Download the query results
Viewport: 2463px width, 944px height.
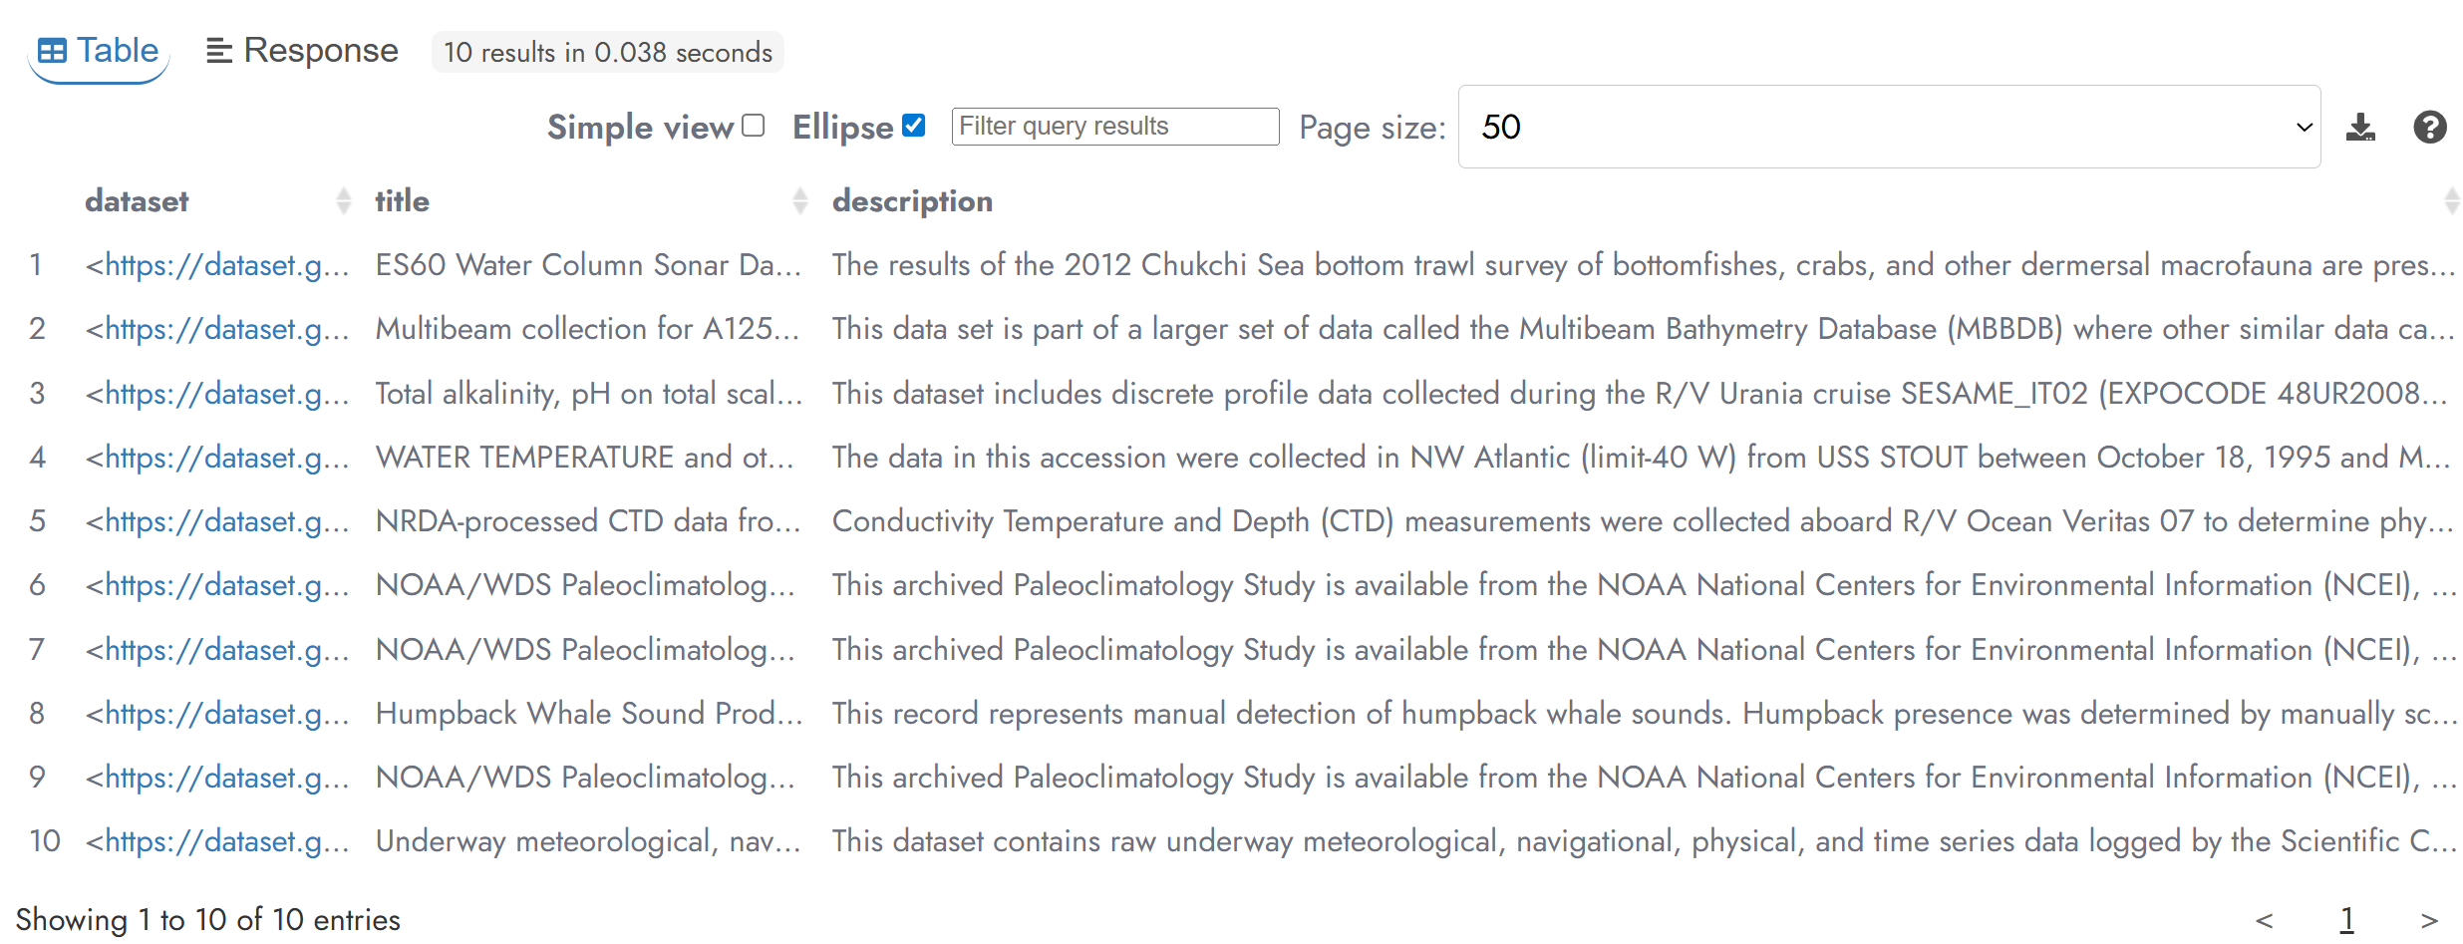(2359, 128)
